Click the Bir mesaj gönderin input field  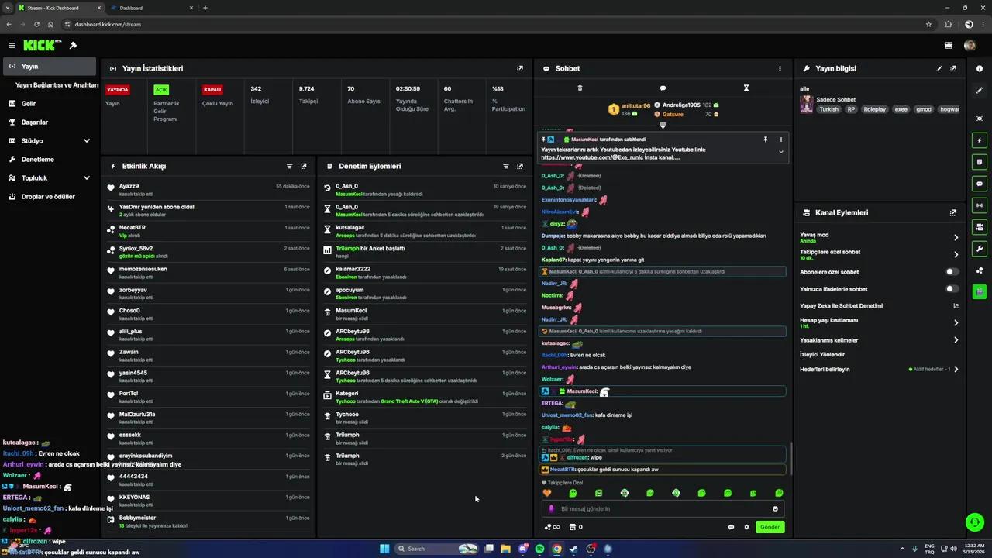663,509
